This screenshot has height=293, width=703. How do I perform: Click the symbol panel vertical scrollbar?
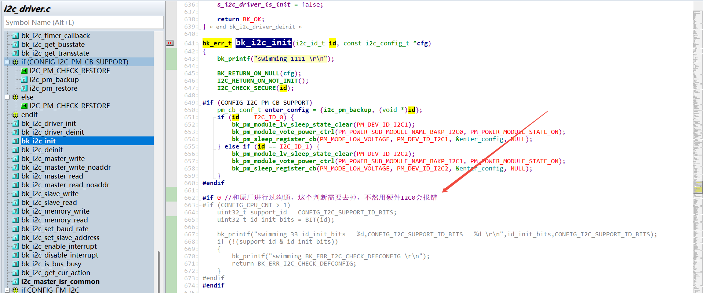159,271
